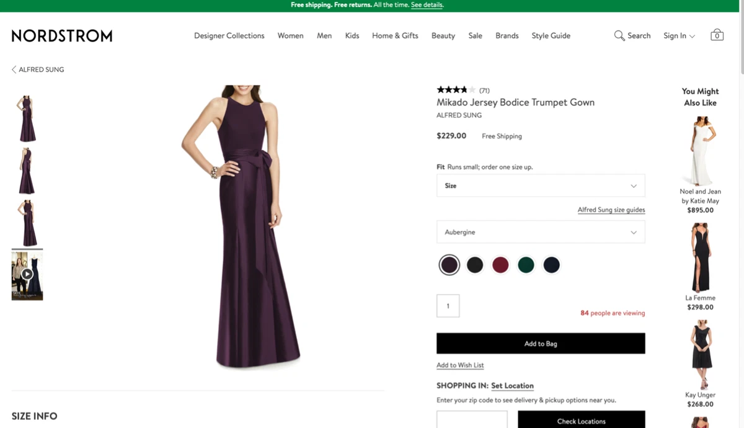Screen dimensions: 744x428
Task: Open the La Femme black gown
Action: point(701,257)
